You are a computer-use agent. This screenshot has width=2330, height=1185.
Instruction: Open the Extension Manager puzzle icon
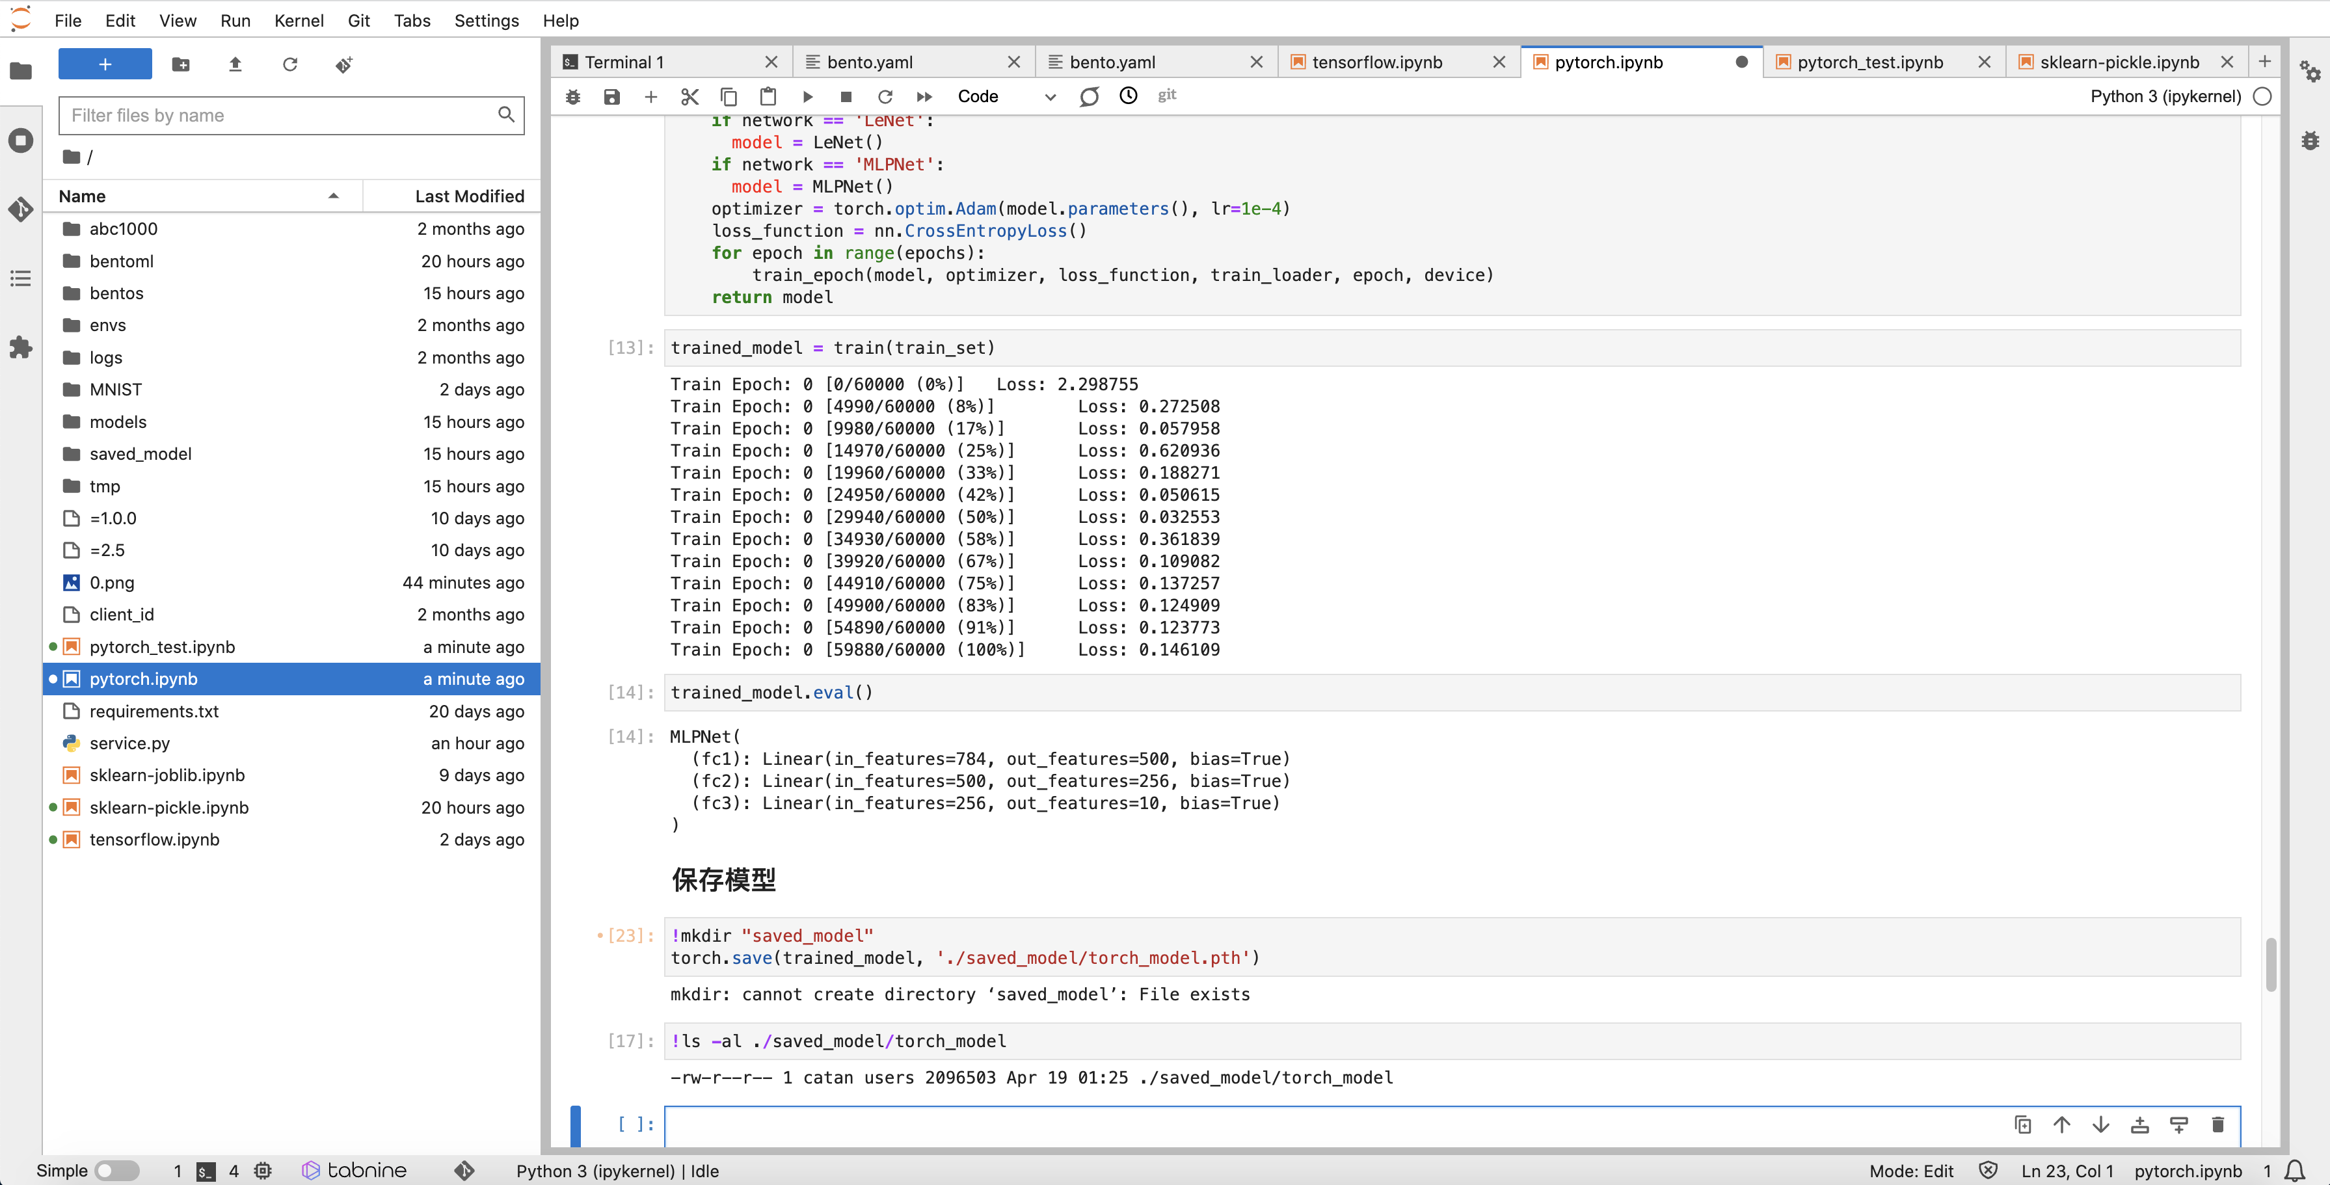21,347
